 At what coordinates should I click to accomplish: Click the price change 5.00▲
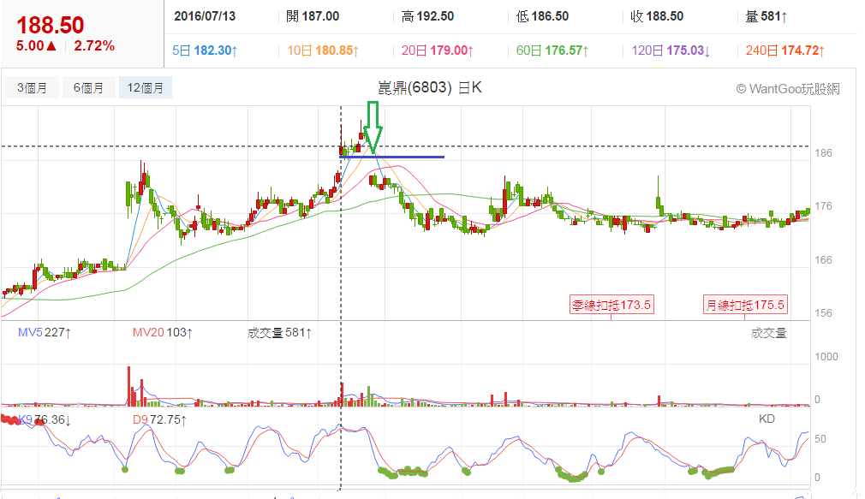(37, 45)
